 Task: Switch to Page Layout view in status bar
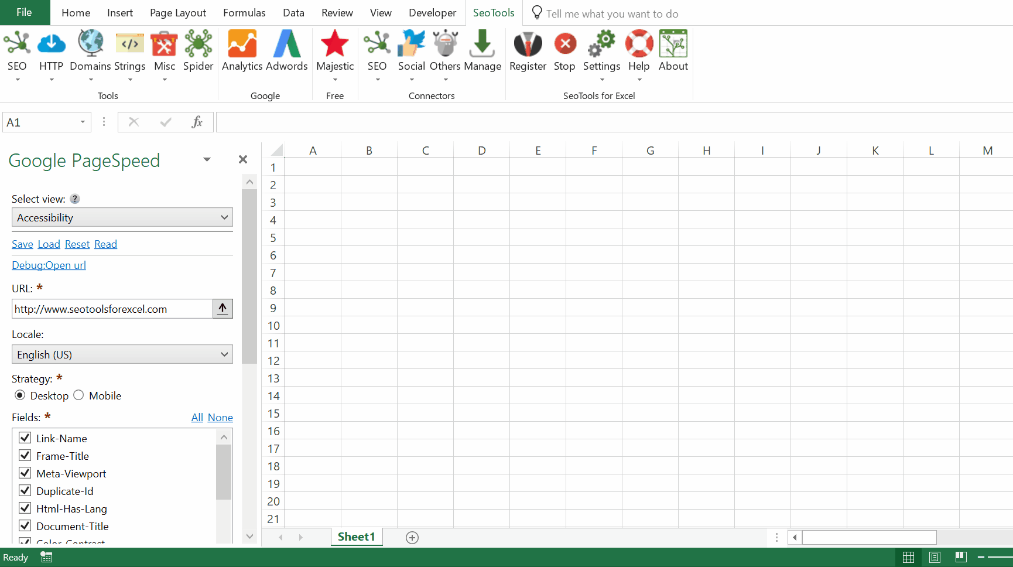[x=935, y=557]
